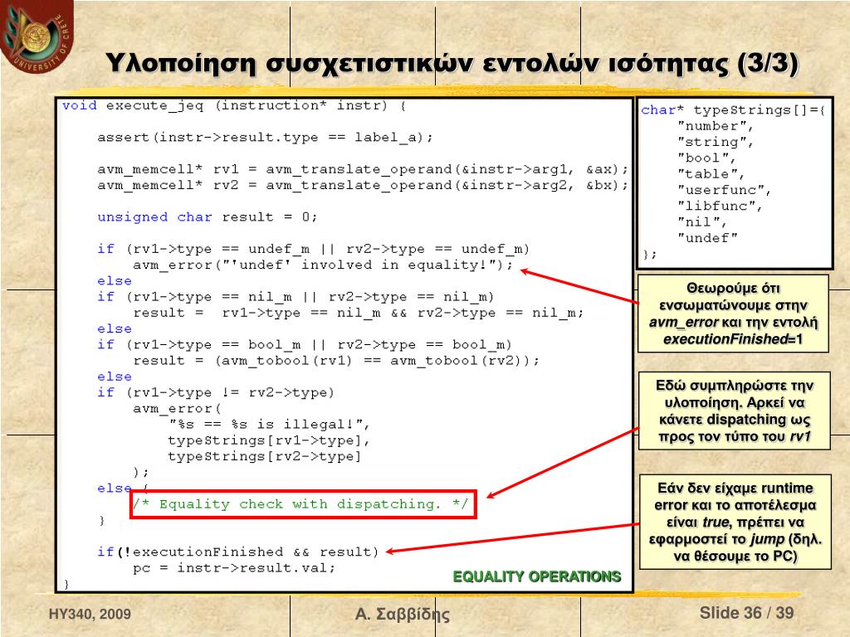Click the 'HY340, 2009' footer text
The width and height of the screenshot is (850, 637).
[x=90, y=614]
